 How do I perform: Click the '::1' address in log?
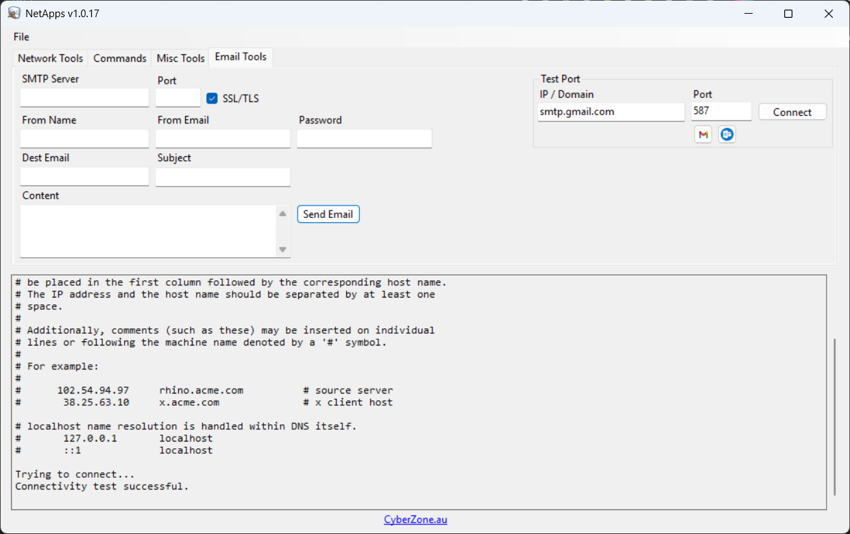[72, 451]
